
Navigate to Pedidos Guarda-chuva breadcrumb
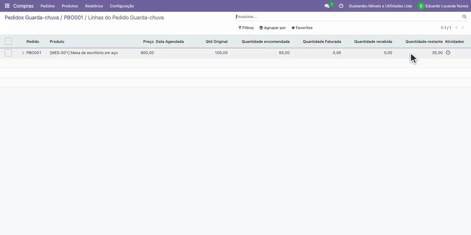32,18
